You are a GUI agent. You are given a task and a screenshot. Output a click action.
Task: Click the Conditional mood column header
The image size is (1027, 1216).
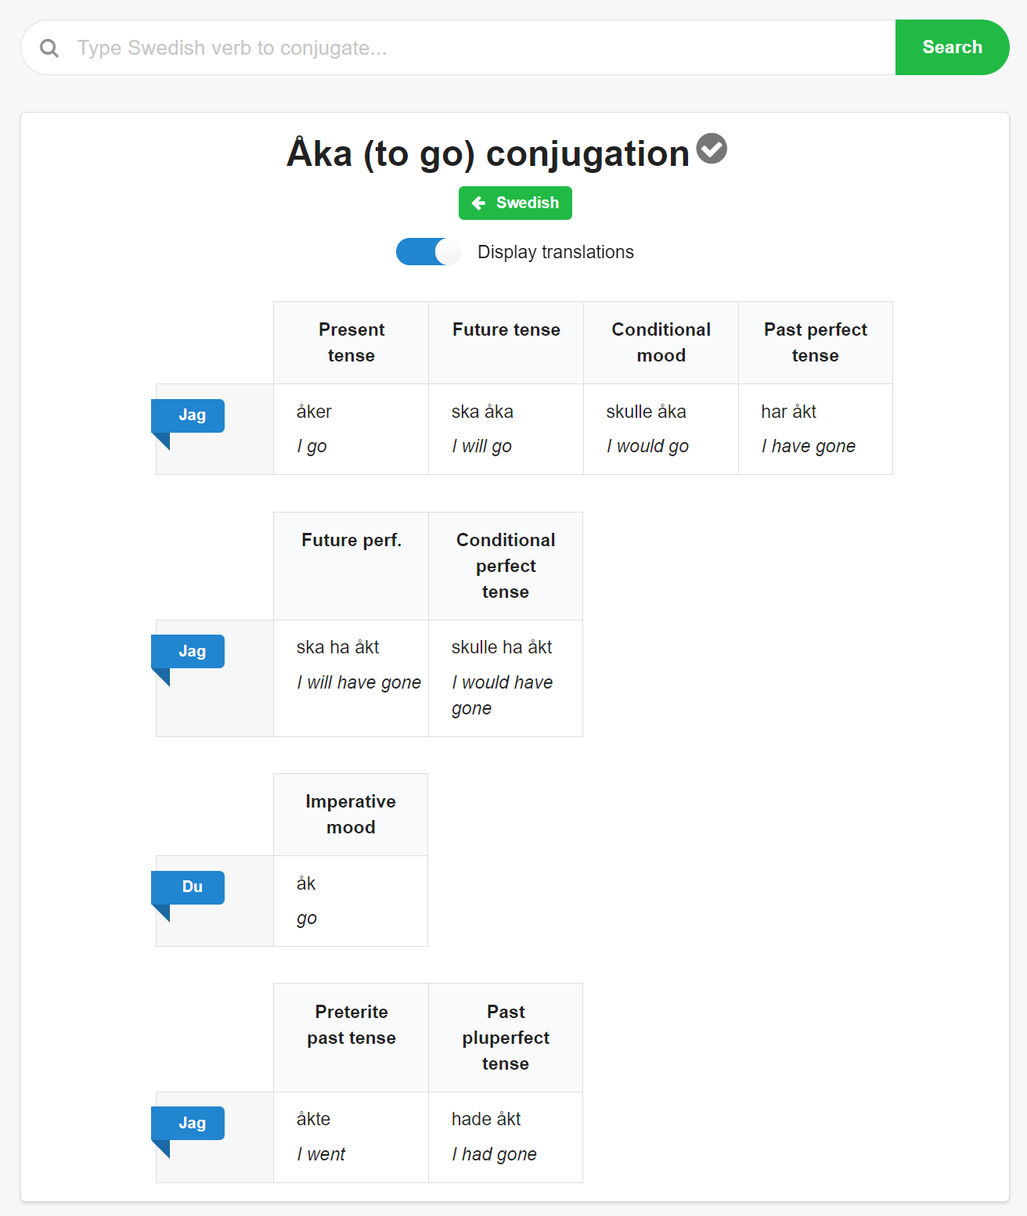coord(661,343)
